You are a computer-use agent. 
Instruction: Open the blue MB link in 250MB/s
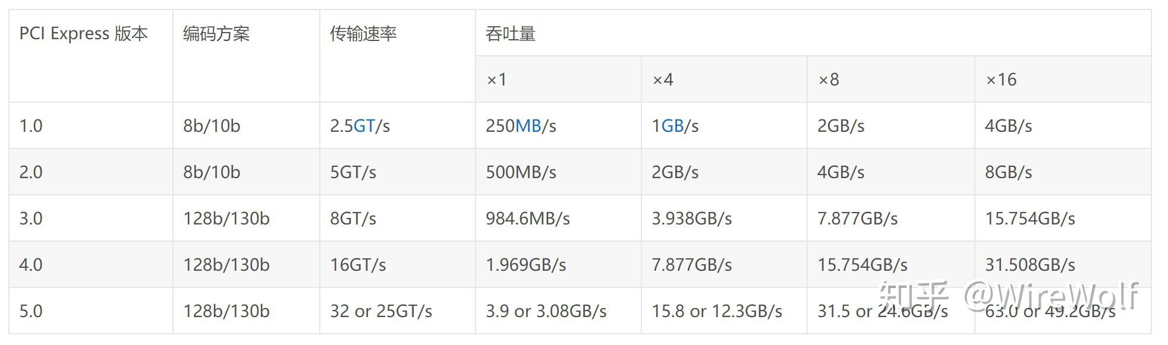pyautogui.click(x=528, y=126)
